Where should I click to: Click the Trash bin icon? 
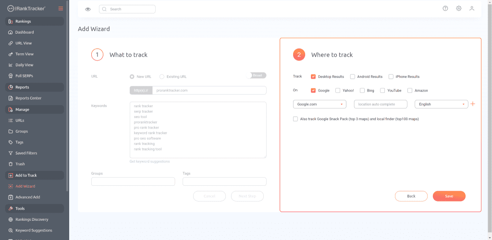[x=11, y=164]
